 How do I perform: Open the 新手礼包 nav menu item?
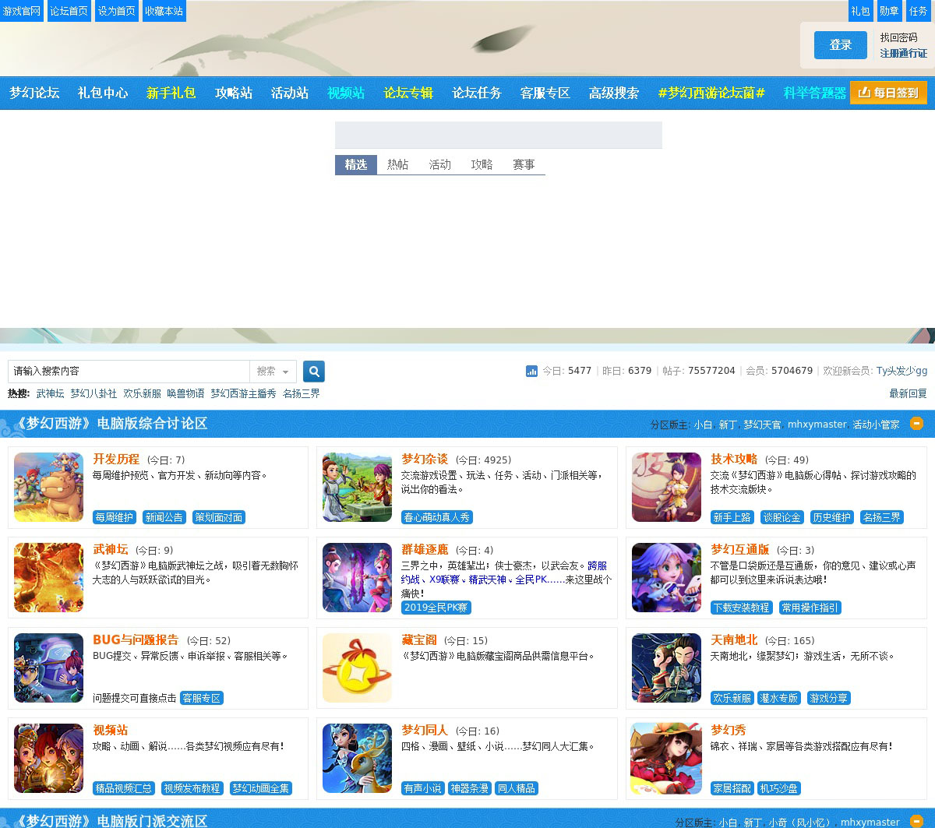tap(171, 93)
